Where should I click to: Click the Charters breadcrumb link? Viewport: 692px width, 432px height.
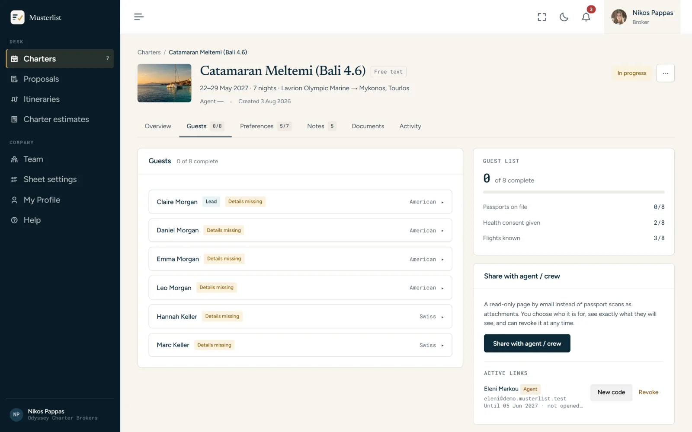tap(149, 52)
